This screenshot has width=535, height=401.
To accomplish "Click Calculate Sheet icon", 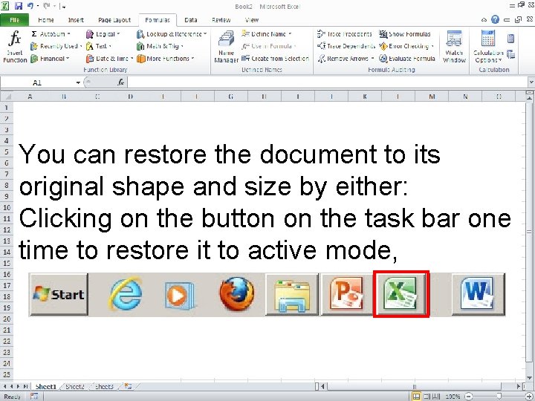I will click(510, 54).
